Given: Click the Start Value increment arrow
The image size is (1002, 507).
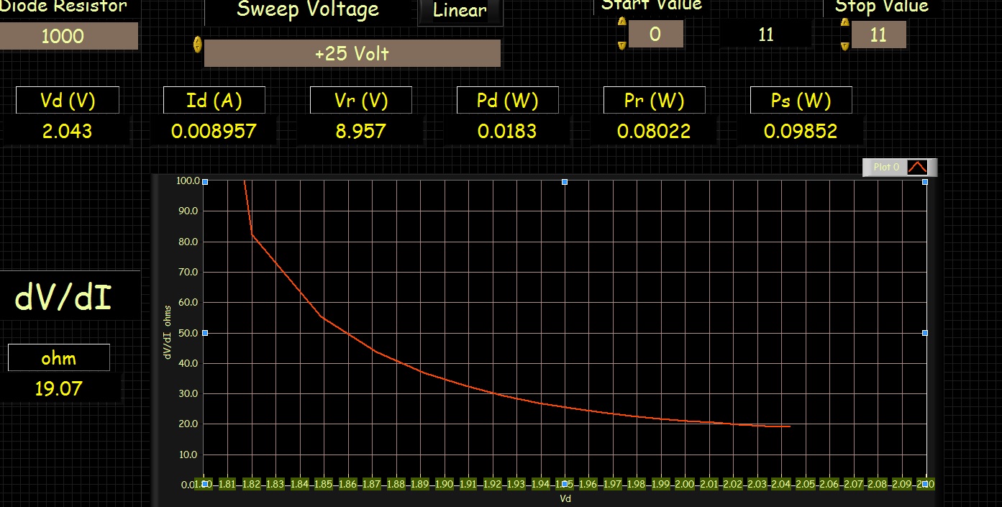Looking at the screenshot, I should pyautogui.click(x=622, y=22).
